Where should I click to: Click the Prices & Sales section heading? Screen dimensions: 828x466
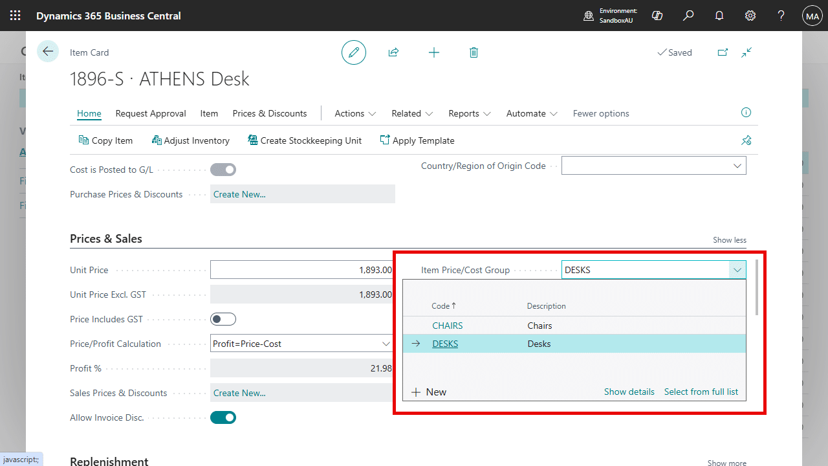pos(106,239)
